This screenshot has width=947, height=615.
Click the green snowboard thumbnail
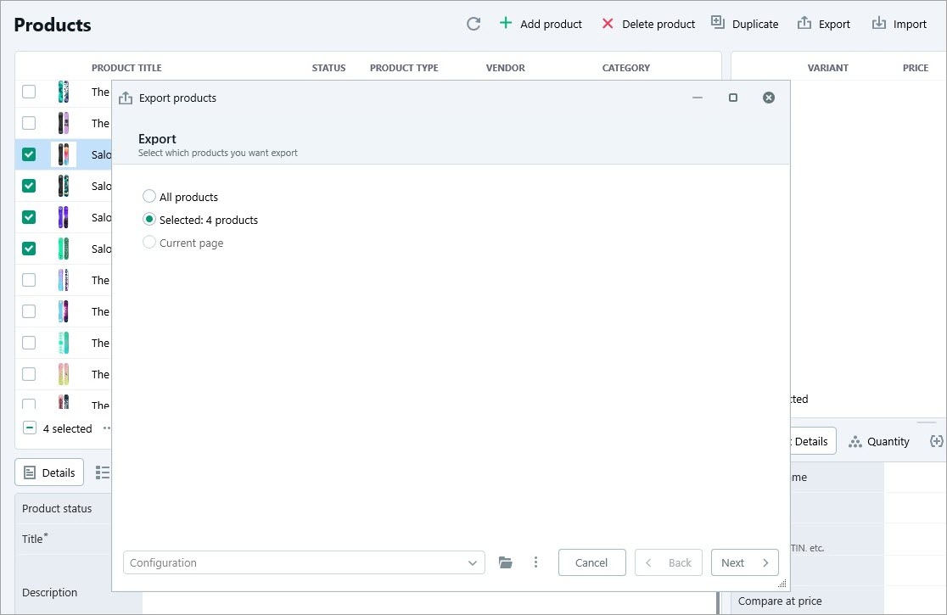click(64, 249)
